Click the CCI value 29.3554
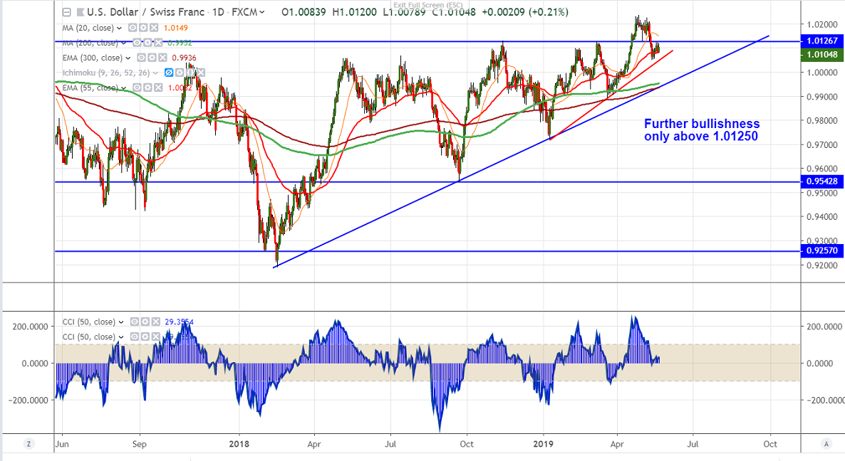The image size is (845, 461). coord(179,322)
